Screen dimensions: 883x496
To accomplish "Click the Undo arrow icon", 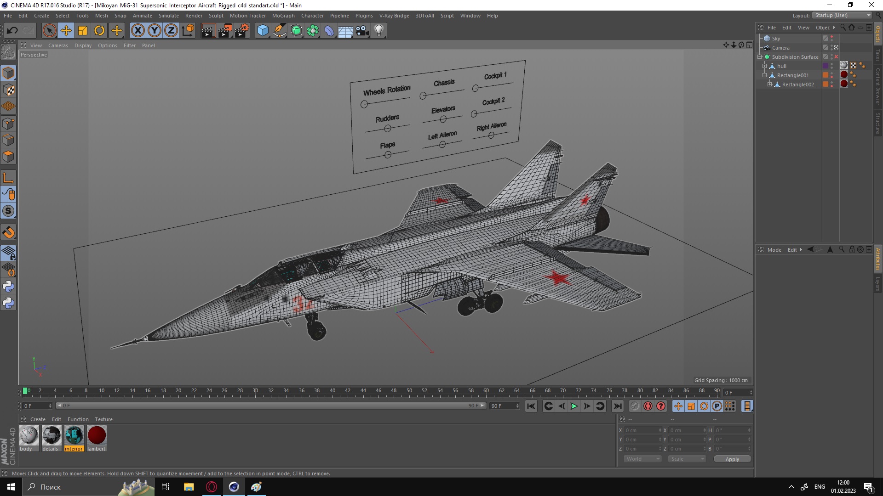I will point(12,31).
